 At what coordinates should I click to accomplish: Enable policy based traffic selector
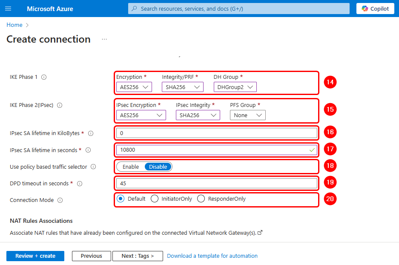[x=131, y=167]
